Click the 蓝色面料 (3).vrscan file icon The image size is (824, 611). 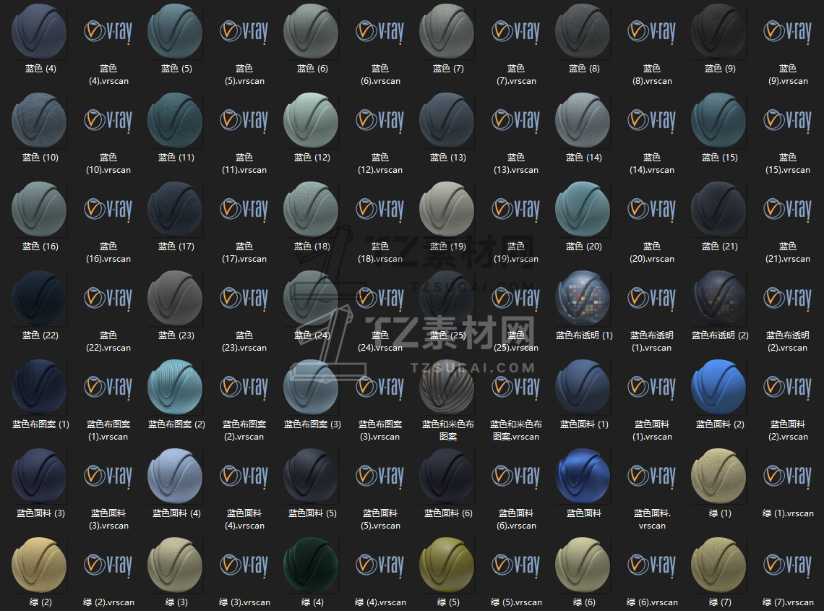(108, 476)
